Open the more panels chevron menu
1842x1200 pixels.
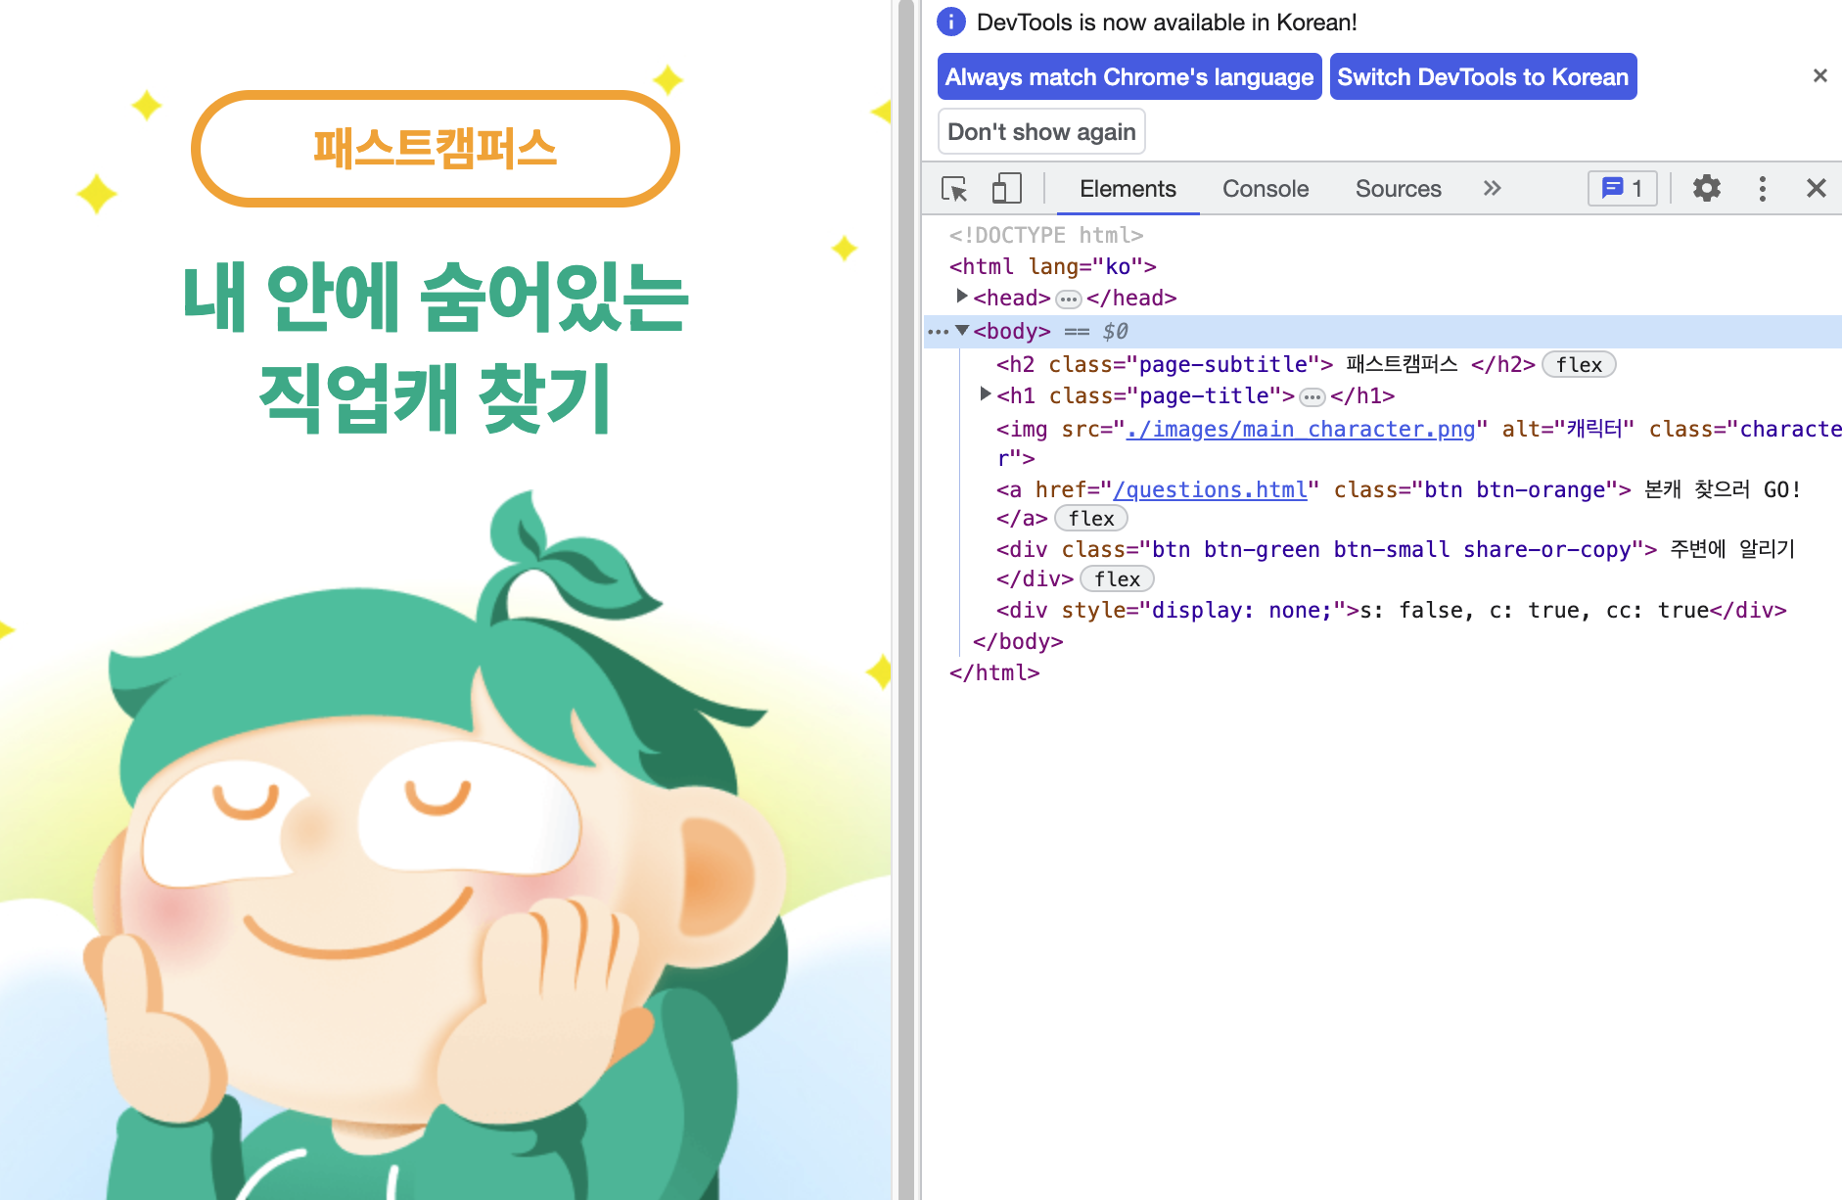click(x=1492, y=189)
